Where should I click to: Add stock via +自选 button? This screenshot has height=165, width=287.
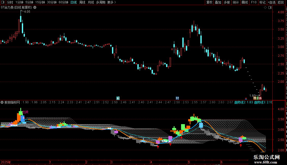pos(272,2)
